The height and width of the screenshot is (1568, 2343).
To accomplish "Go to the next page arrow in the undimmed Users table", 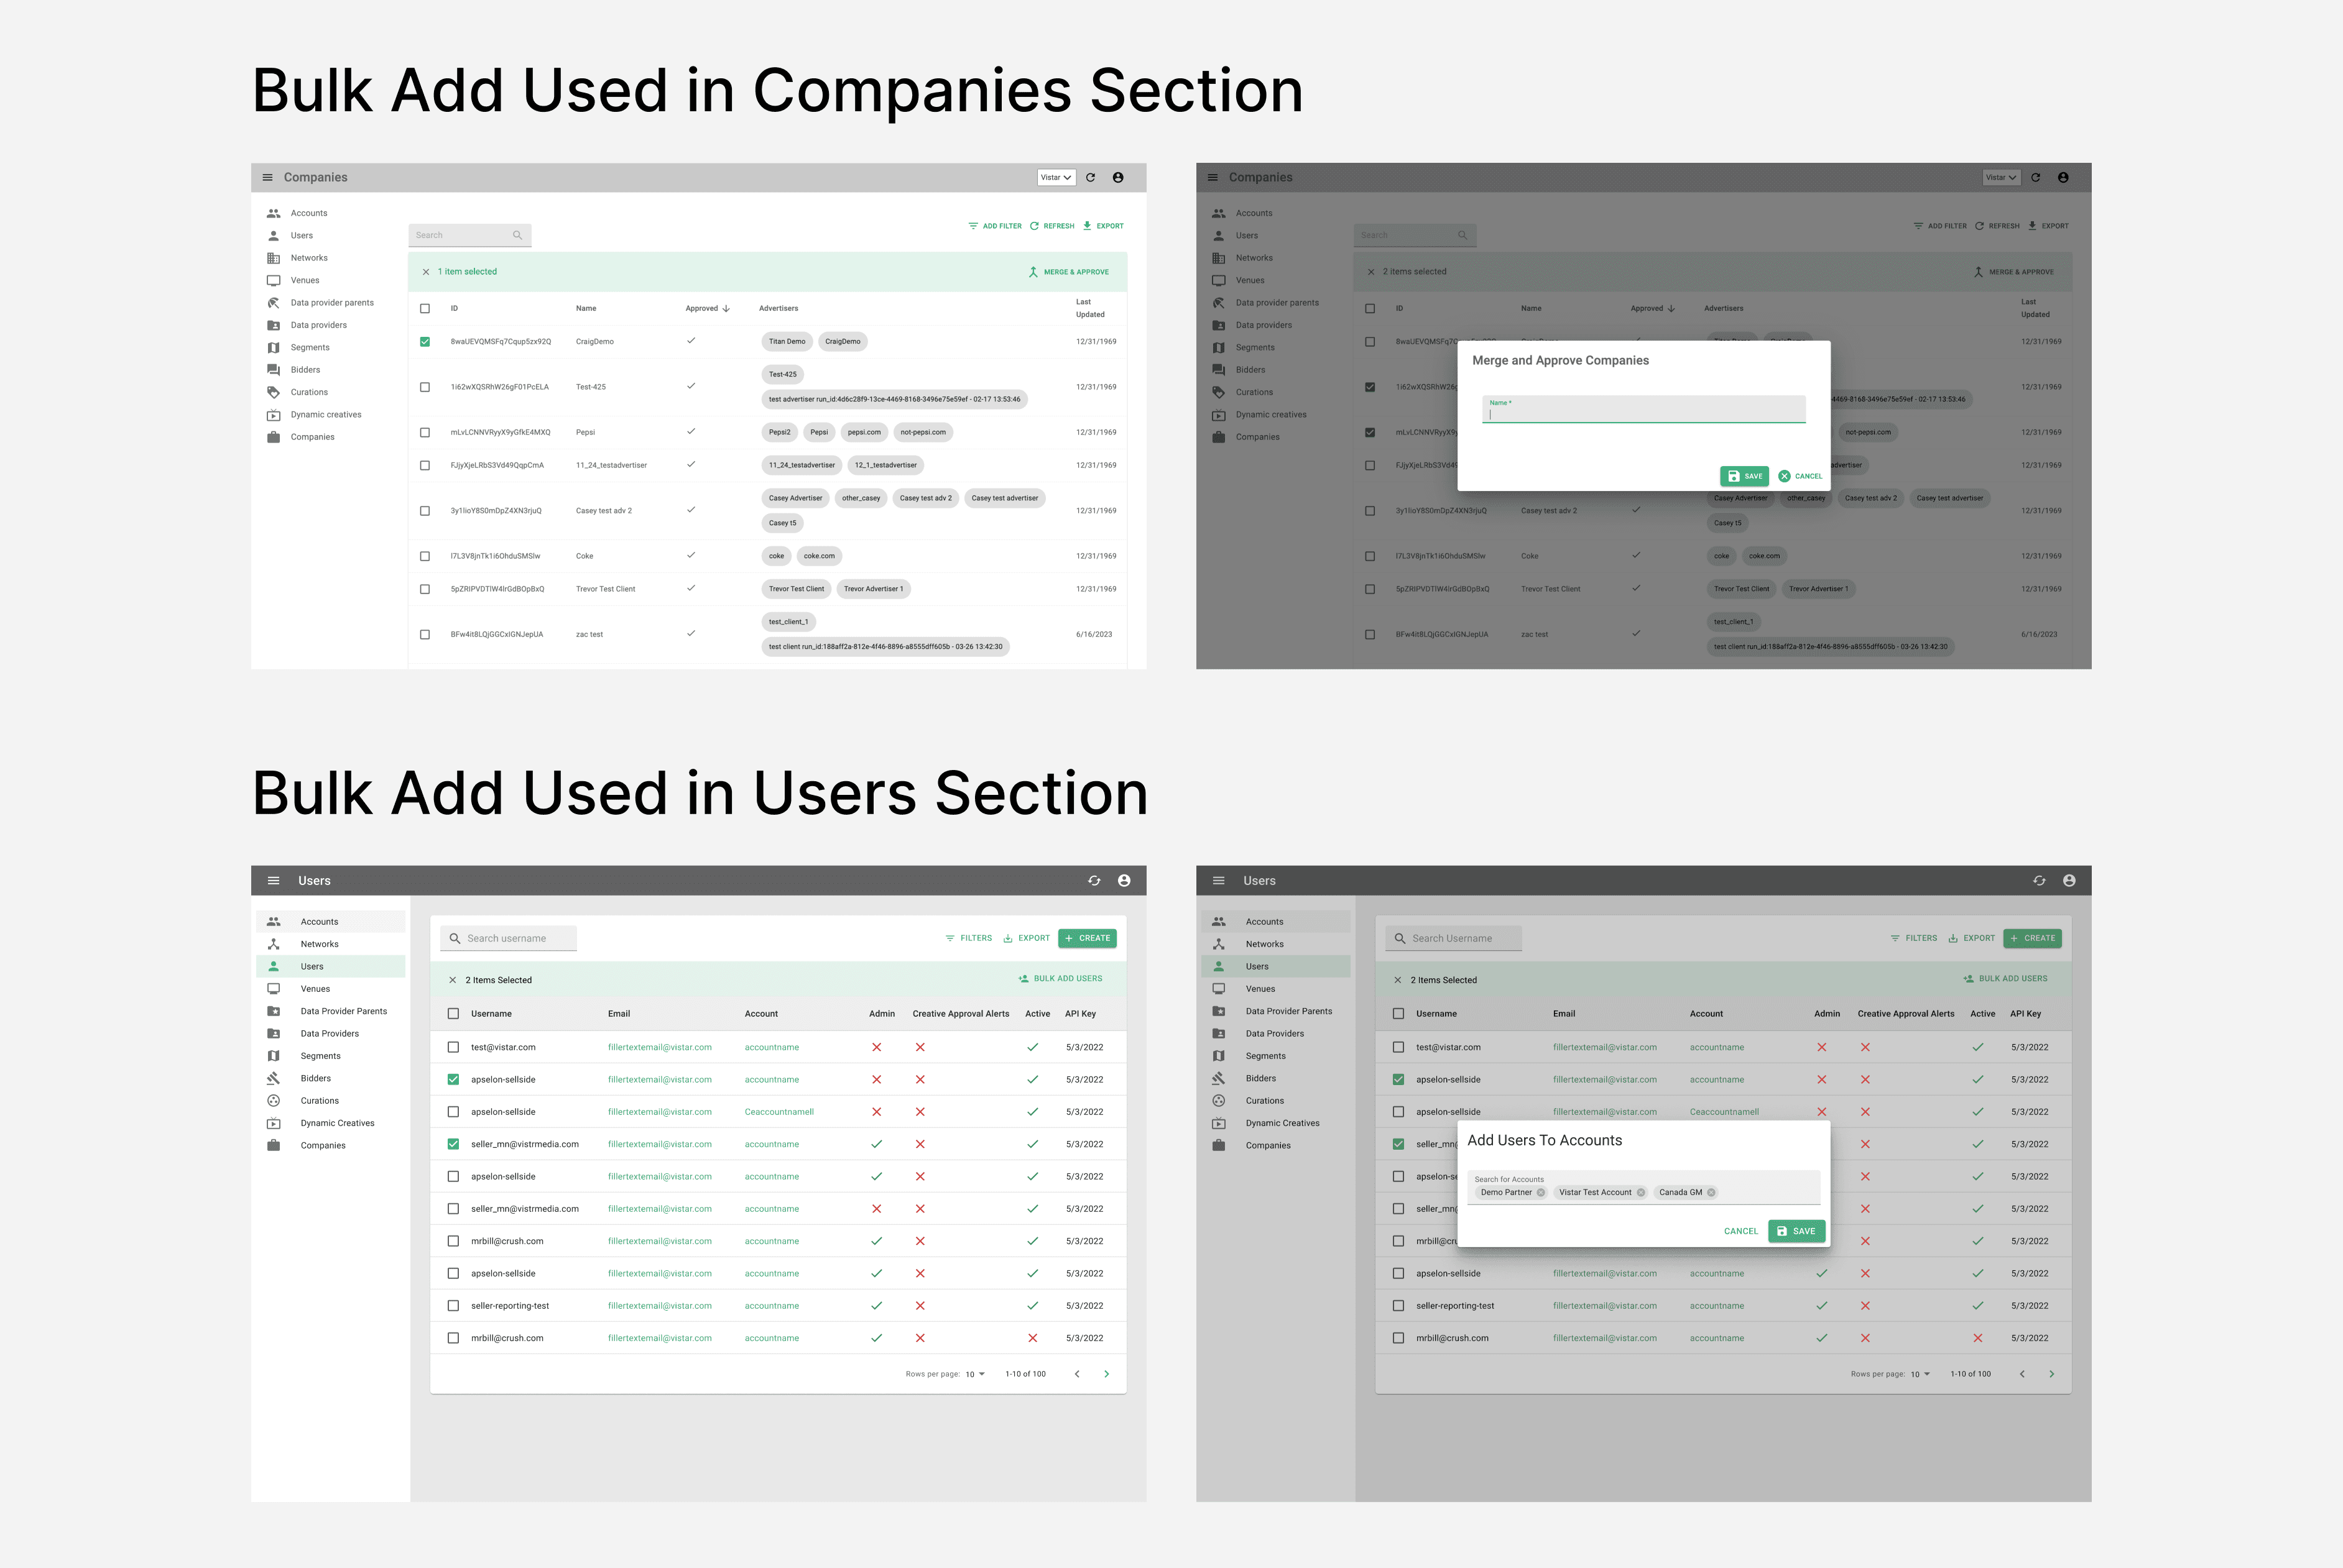I will 1106,1374.
